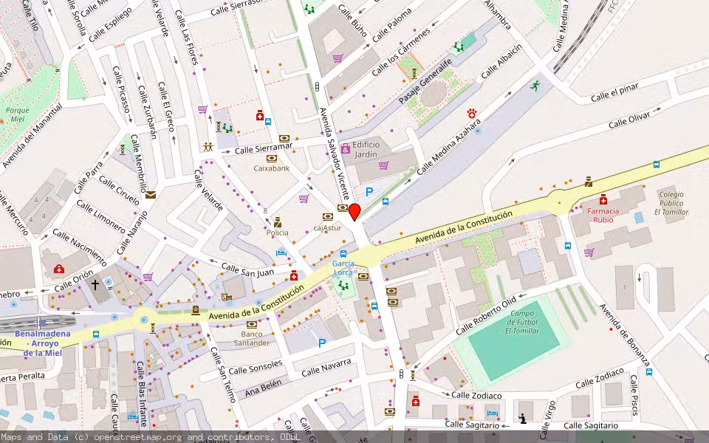Screen dimensions: 709x443
Task: Click the parking P icon below Edificio Jardín
Action: 369,192
